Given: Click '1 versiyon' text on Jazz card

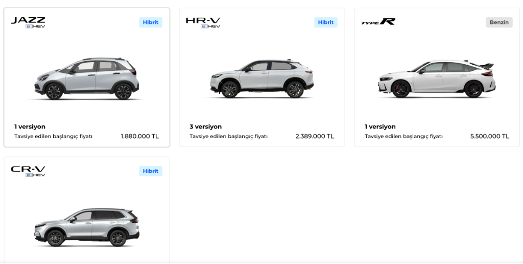Looking at the screenshot, I should [30, 126].
